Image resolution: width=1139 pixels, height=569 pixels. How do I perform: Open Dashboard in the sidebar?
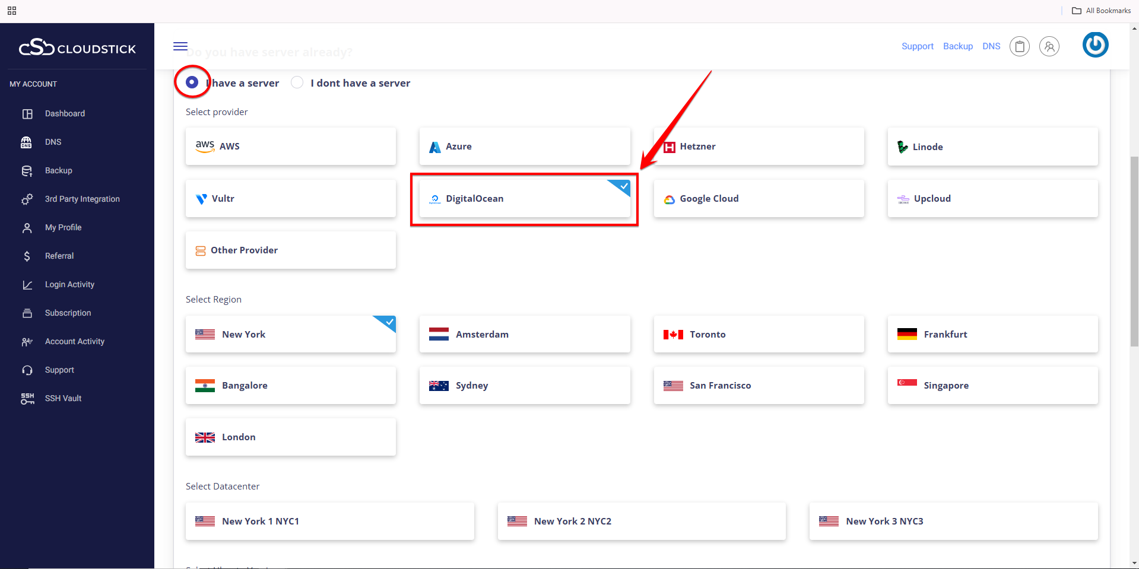coord(65,113)
